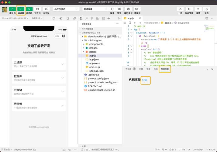Switch to the output tab
Viewport: 217px width, 152px height.
[148, 69]
